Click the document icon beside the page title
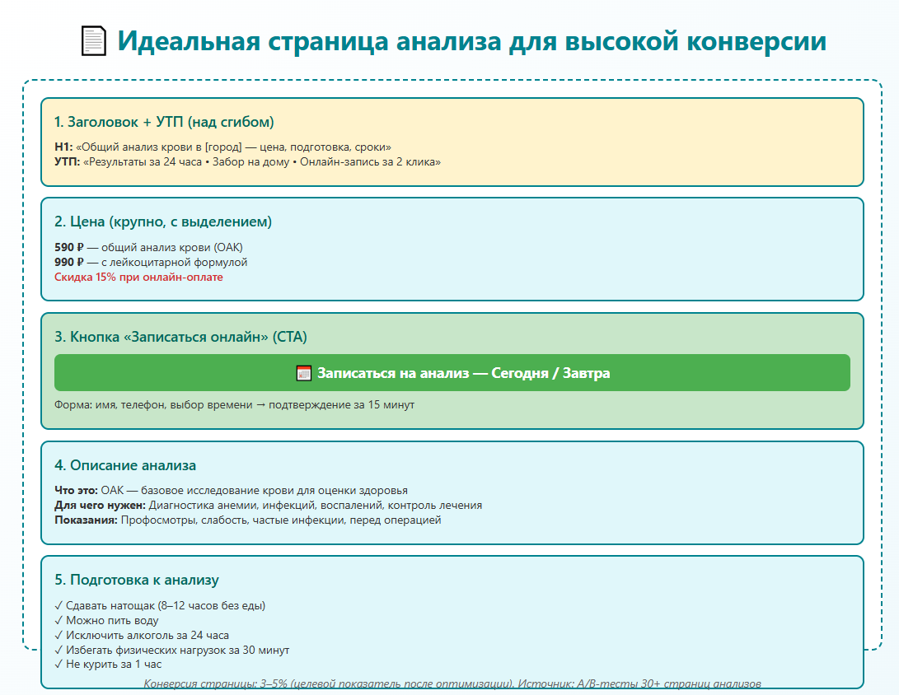Viewport: 899px width, 695px height. pyautogui.click(x=94, y=41)
